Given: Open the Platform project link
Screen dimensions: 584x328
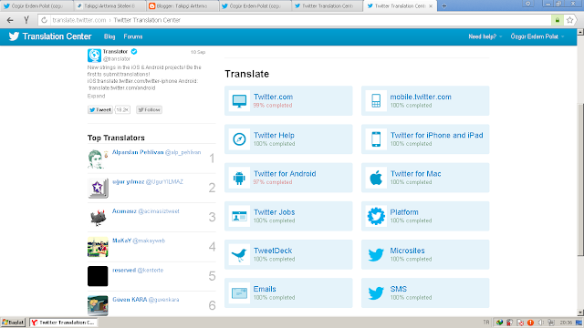Looking at the screenshot, I should coord(404,212).
